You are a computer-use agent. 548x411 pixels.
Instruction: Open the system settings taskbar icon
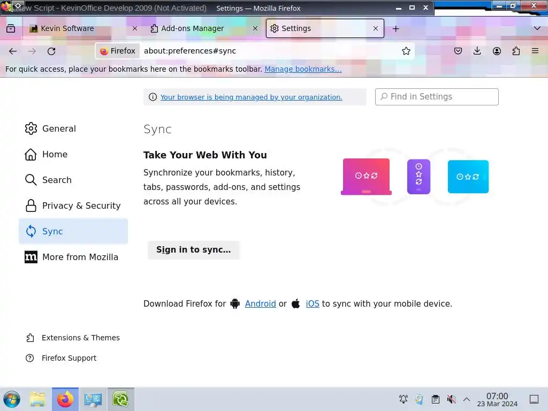[x=93, y=399]
